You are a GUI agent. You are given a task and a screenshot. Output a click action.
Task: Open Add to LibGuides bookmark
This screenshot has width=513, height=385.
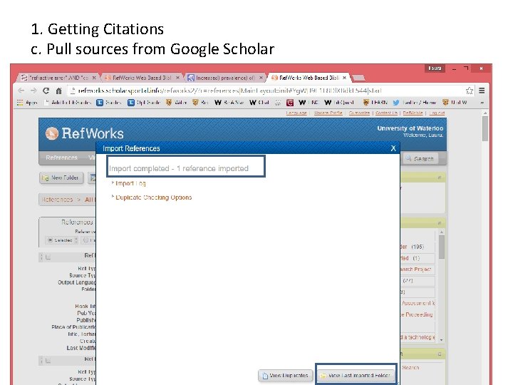coord(68,103)
